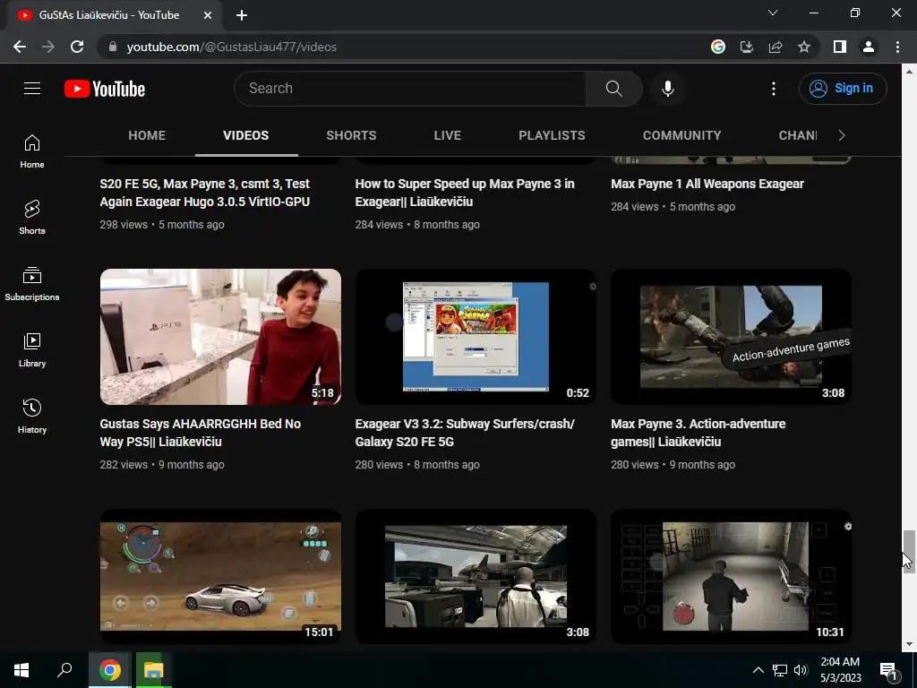The image size is (917, 688).
Task: Close the GuStAs Liaūkevičiu tab
Action: coord(207,15)
